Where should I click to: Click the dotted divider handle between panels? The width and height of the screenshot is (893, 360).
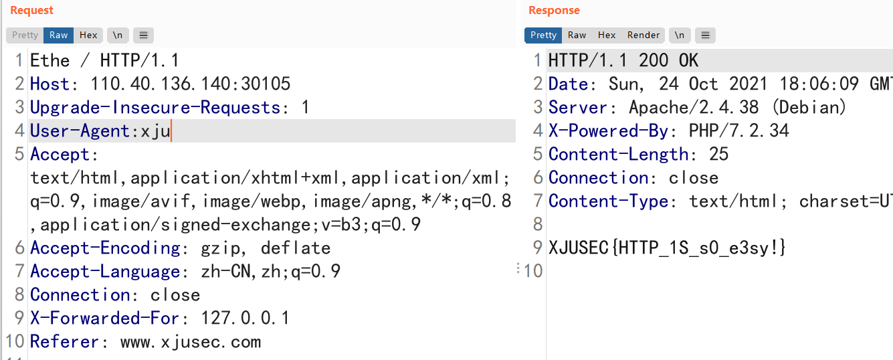coord(518,269)
